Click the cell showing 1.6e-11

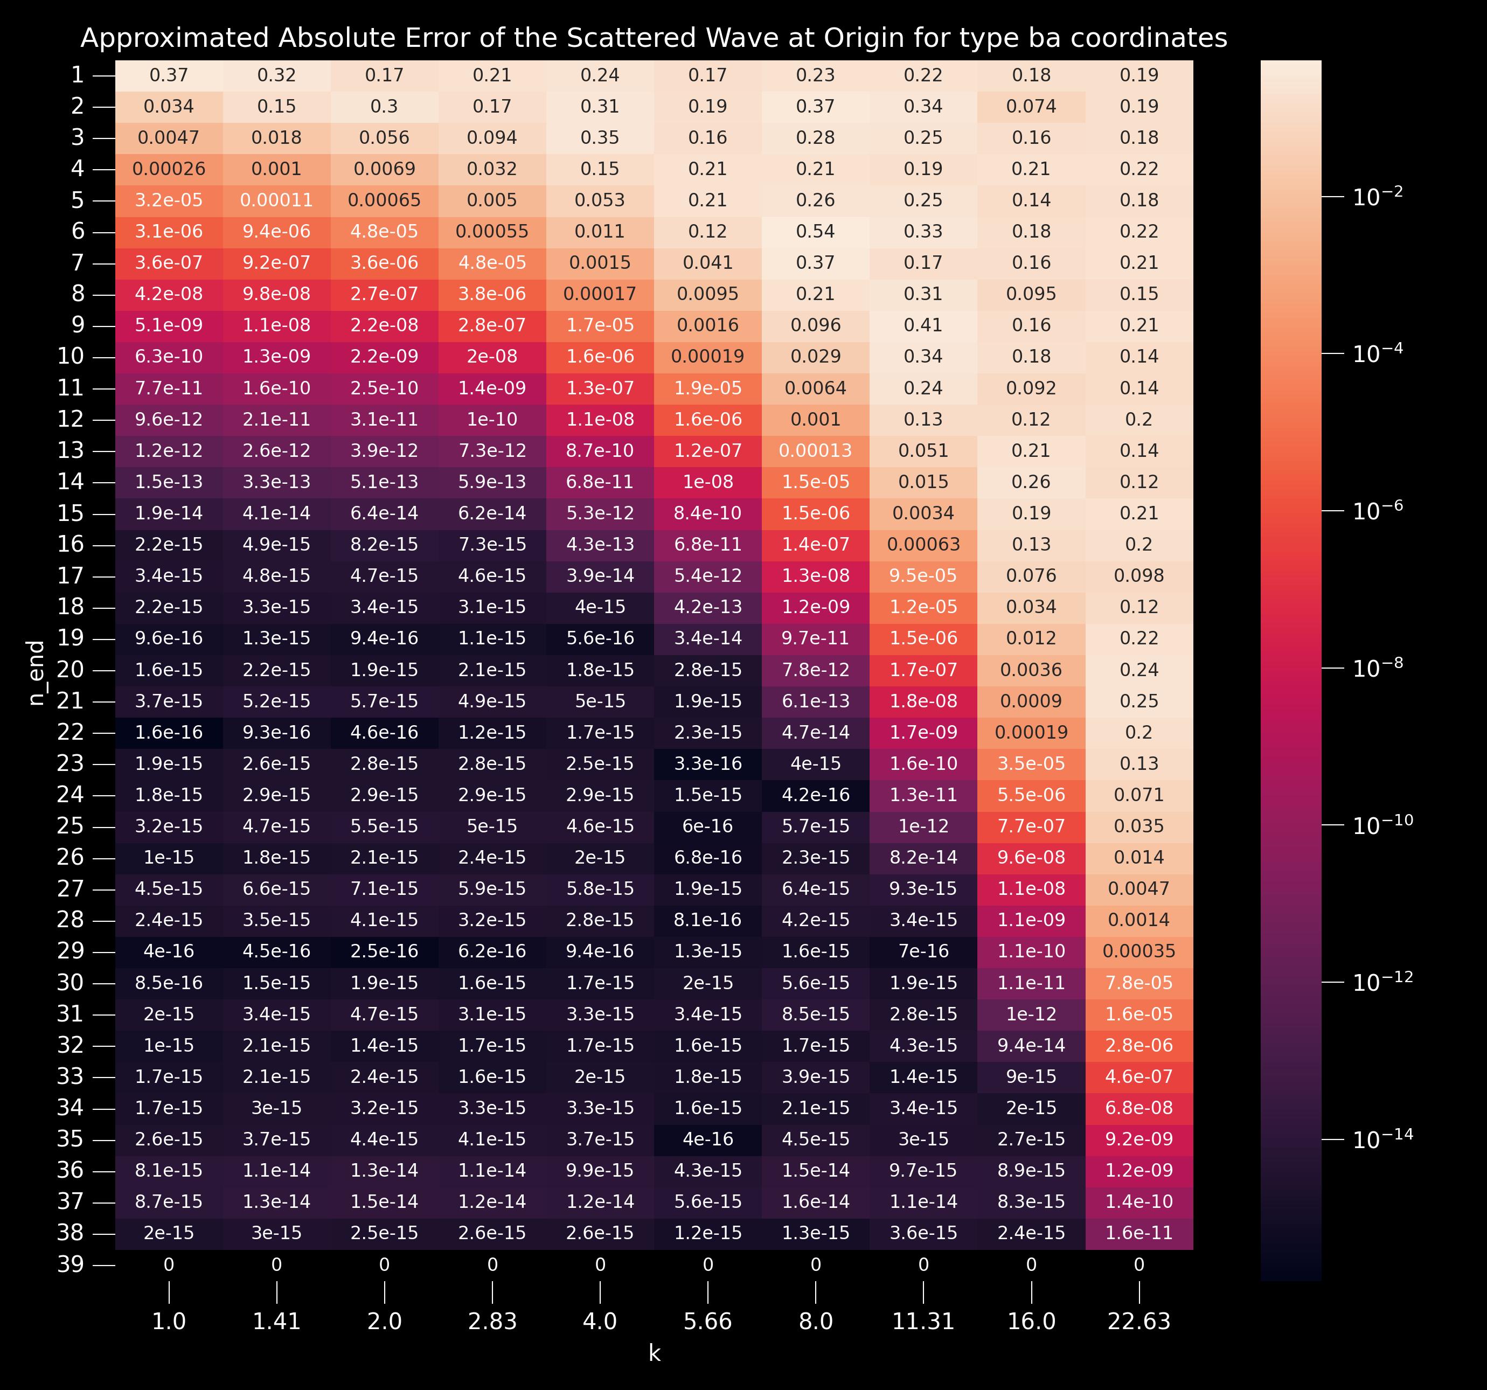coord(1138,1233)
